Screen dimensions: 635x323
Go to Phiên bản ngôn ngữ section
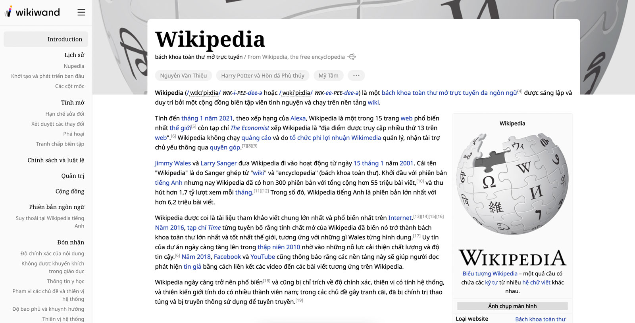point(57,207)
